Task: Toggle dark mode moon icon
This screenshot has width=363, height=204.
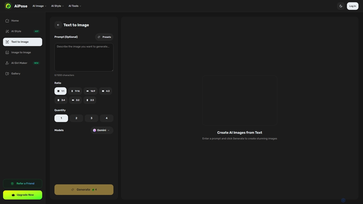Action: (x=341, y=6)
